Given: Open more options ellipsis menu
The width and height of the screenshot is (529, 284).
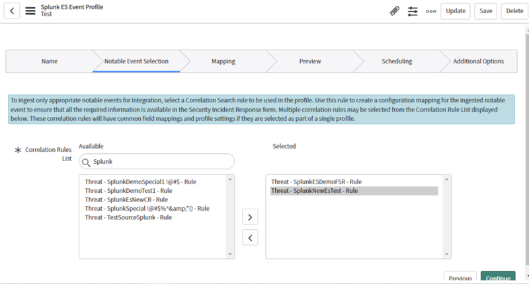Looking at the screenshot, I should [x=431, y=11].
